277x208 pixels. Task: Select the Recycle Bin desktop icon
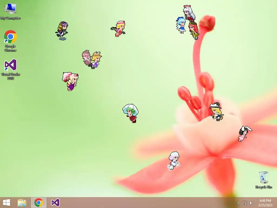tap(263, 180)
